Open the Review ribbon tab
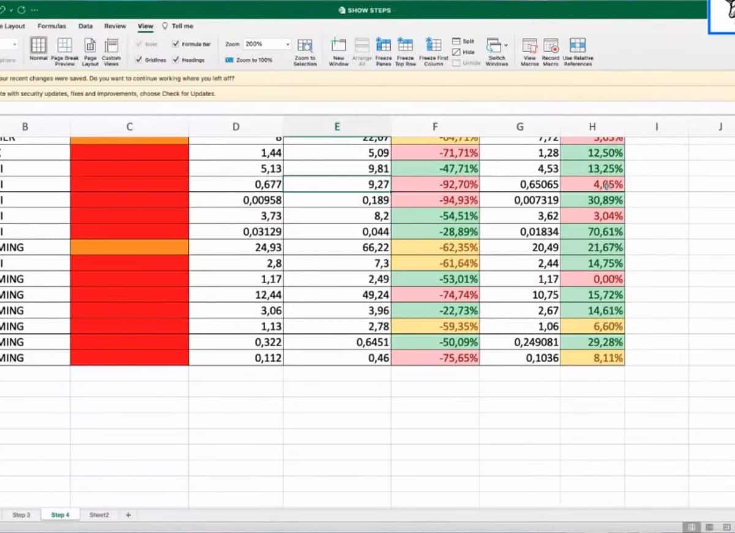Screen dimensions: 735x533 tap(115, 26)
